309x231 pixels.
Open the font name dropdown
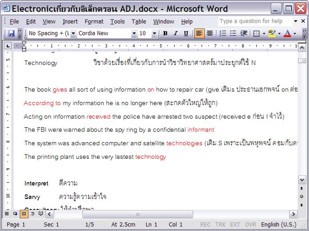point(134,33)
